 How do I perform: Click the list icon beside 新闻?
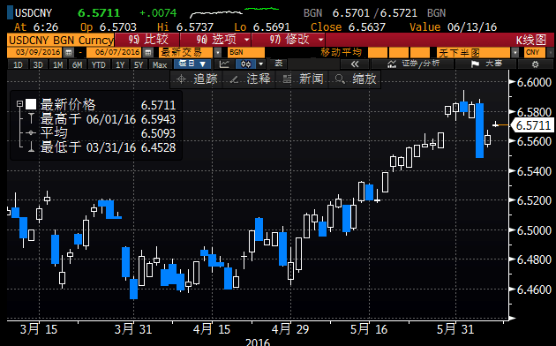point(287,79)
